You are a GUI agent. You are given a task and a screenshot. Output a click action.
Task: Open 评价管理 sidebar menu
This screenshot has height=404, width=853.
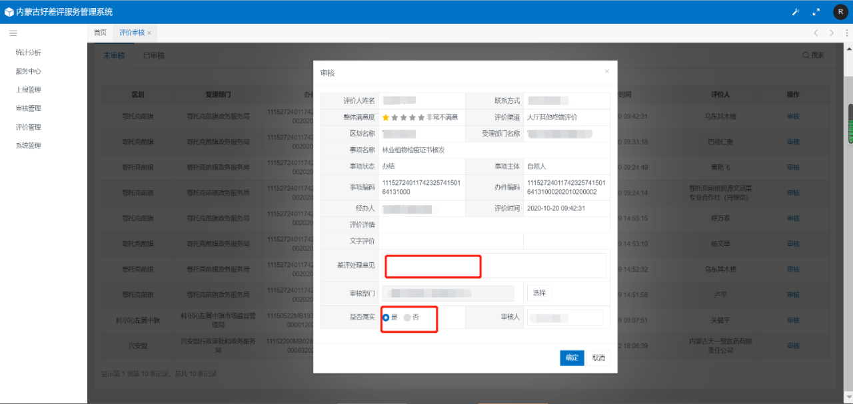coord(29,127)
